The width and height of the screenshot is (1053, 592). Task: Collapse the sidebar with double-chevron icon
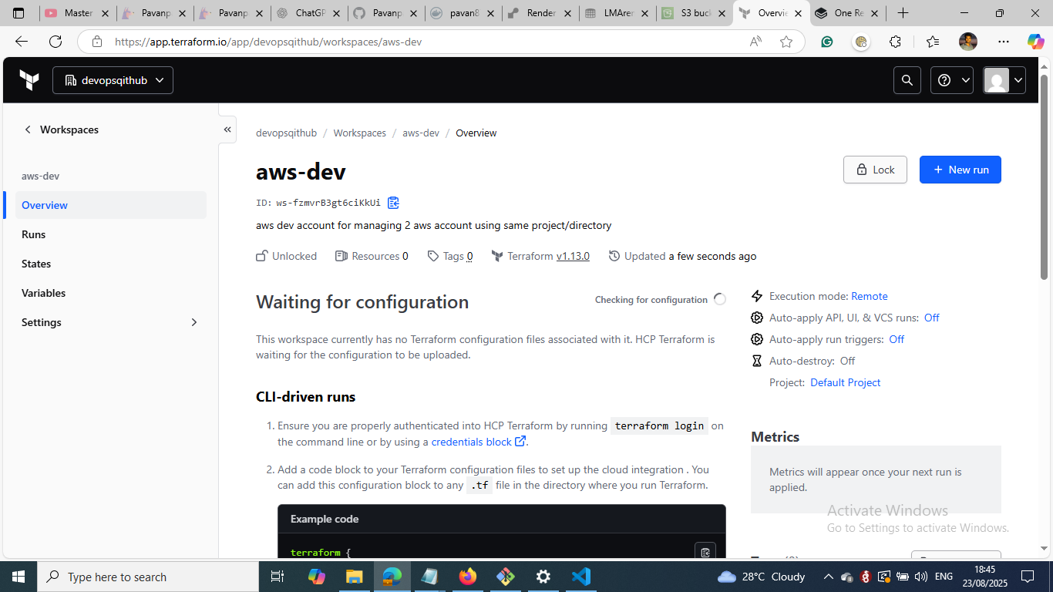(227, 129)
